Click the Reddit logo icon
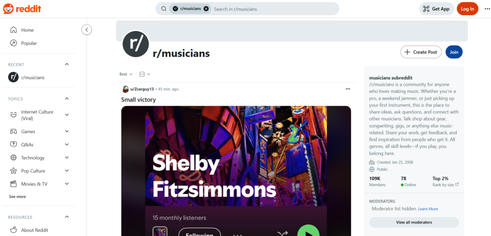The height and width of the screenshot is (236, 491). (x=9, y=9)
